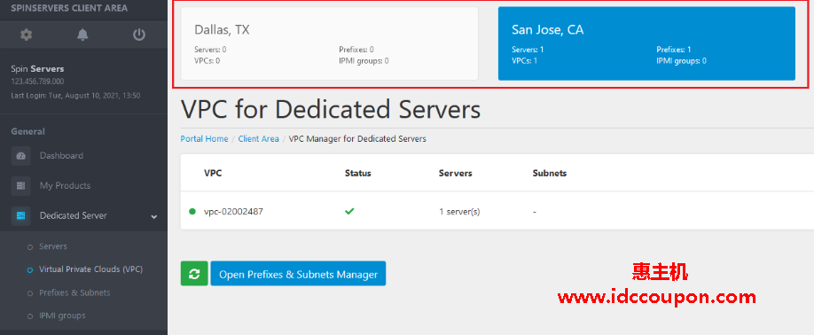
Task: Click the Status column header
Action: 357,173
